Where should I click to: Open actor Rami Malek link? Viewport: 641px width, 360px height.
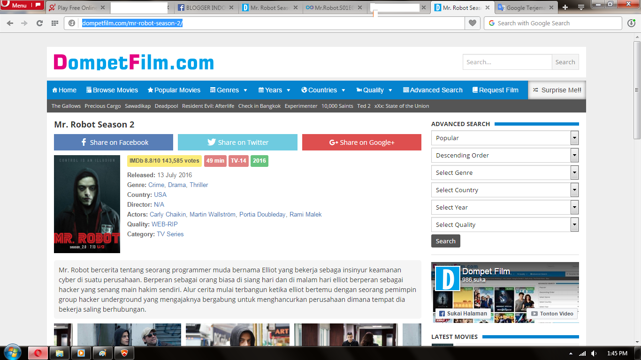(x=305, y=214)
